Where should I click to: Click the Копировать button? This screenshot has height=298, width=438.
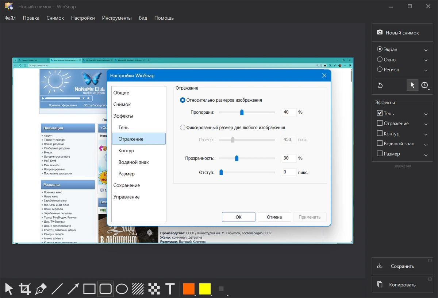pos(402,285)
